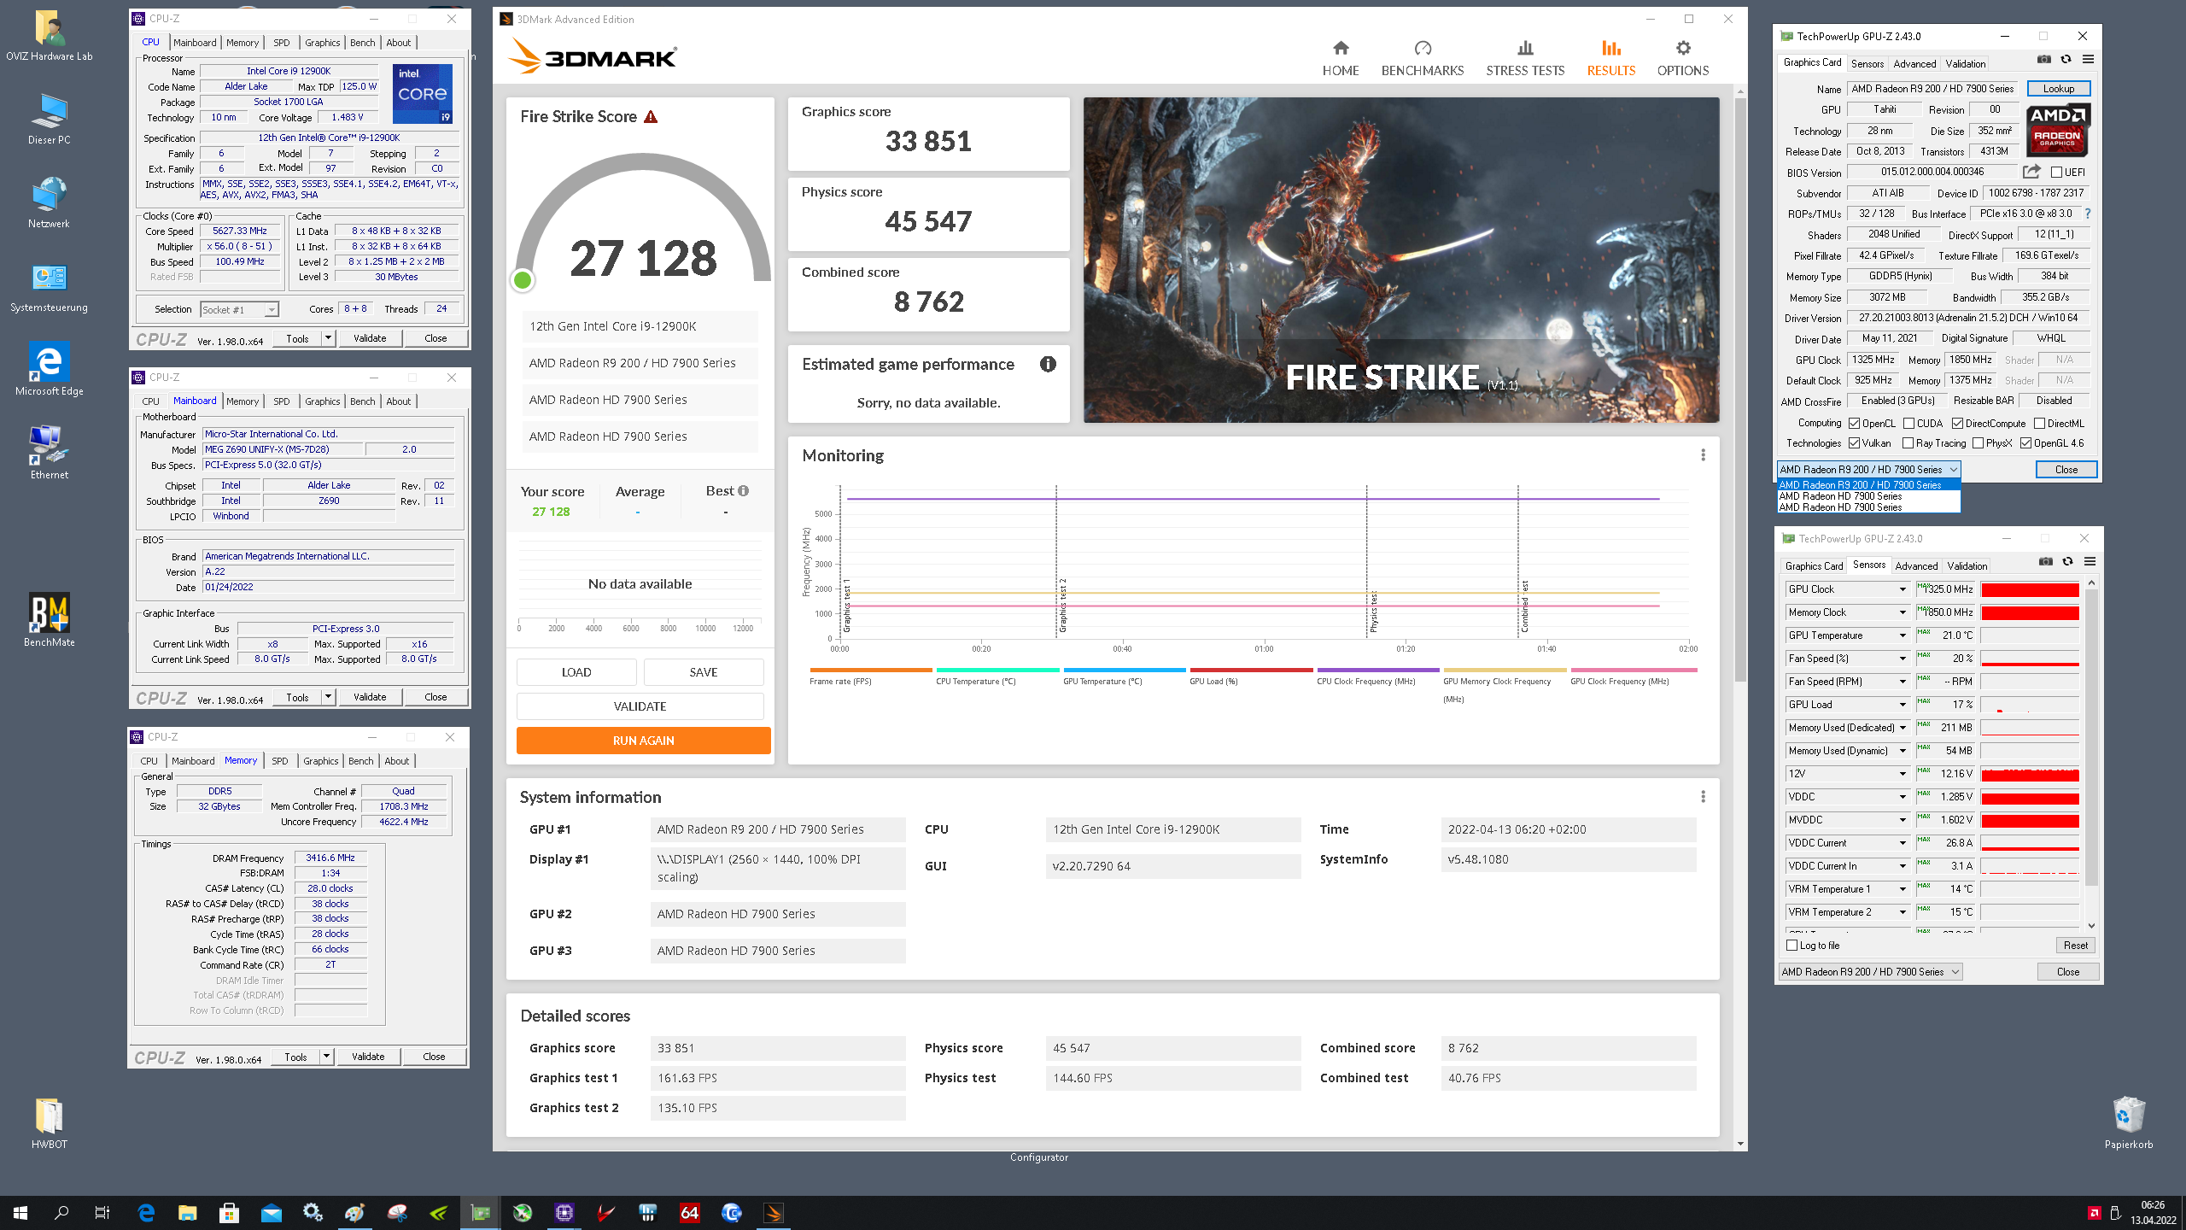Toggle the OpenCL computing checkbox
Image resolution: width=2186 pixels, height=1230 pixels.
tap(1855, 424)
